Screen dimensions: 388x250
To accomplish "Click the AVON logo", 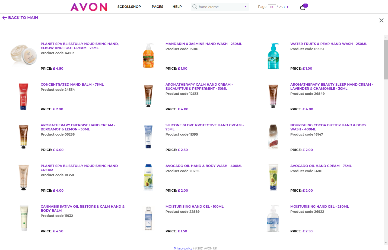I will (x=89, y=7).
